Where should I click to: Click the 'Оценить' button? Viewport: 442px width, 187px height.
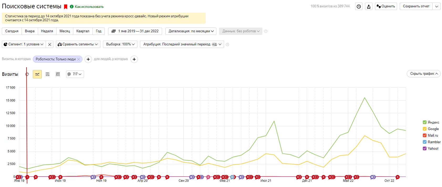pos(386,7)
